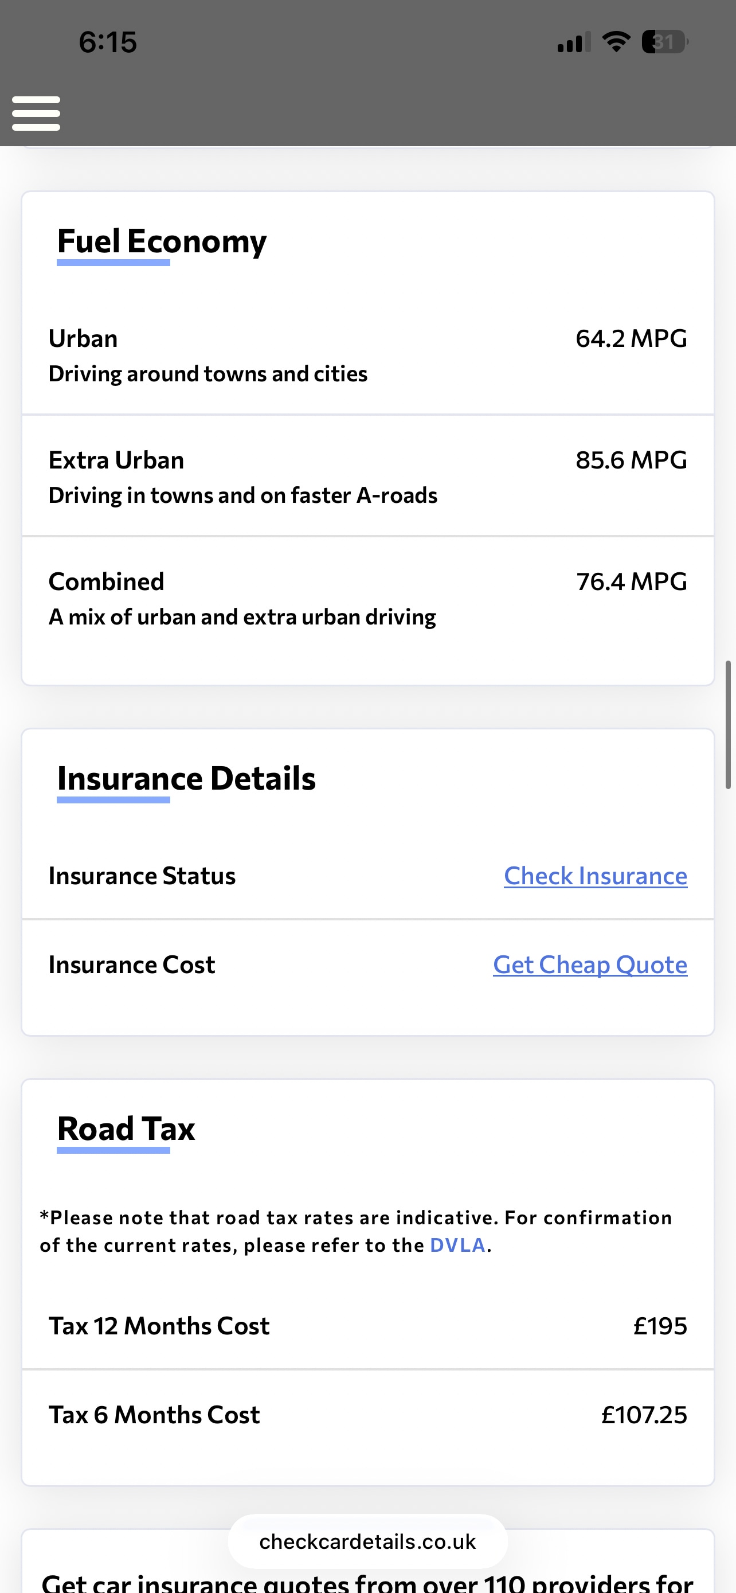Tap the Wi-Fi status icon
The width and height of the screenshot is (736, 1593).
[x=616, y=42]
